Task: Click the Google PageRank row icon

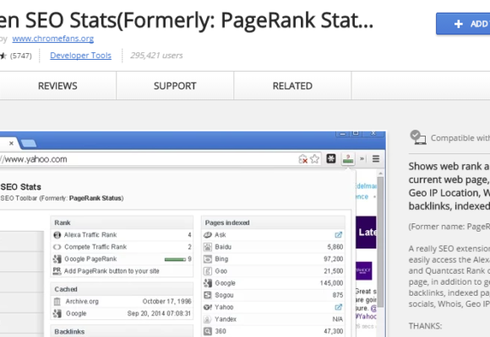Action: coord(57,259)
